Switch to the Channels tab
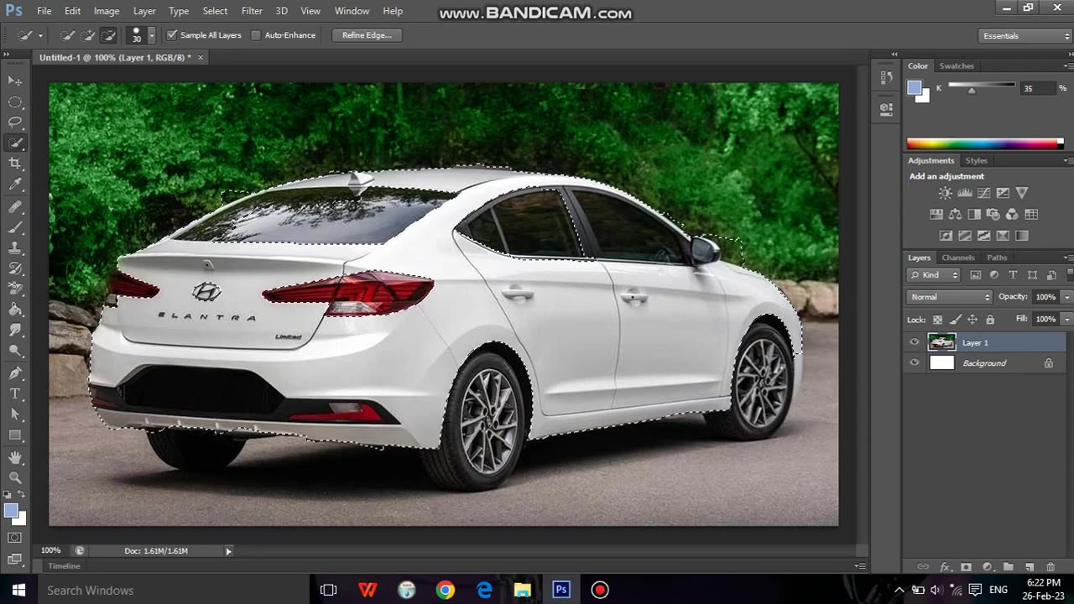 click(958, 258)
